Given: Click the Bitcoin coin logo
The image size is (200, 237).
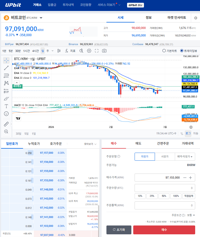Looking at the screenshot, I should tap(6, 18).
